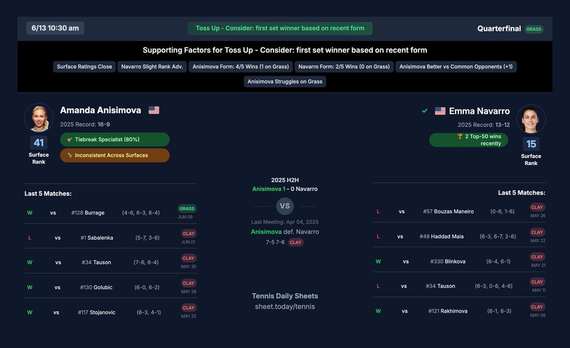Click the W result for the Burrage match
570x348 pixels.
click(30, 213)
